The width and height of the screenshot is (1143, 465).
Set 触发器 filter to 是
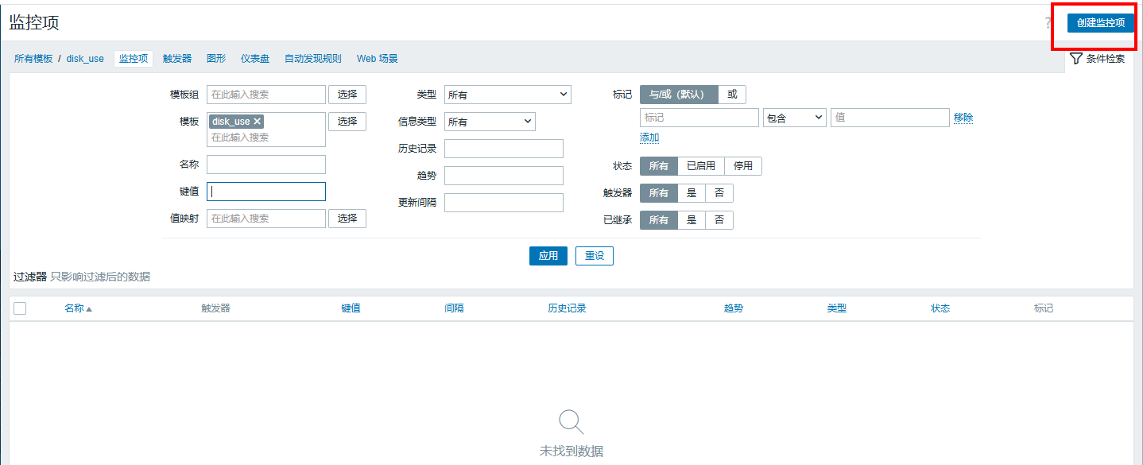(x=692, y=193)
